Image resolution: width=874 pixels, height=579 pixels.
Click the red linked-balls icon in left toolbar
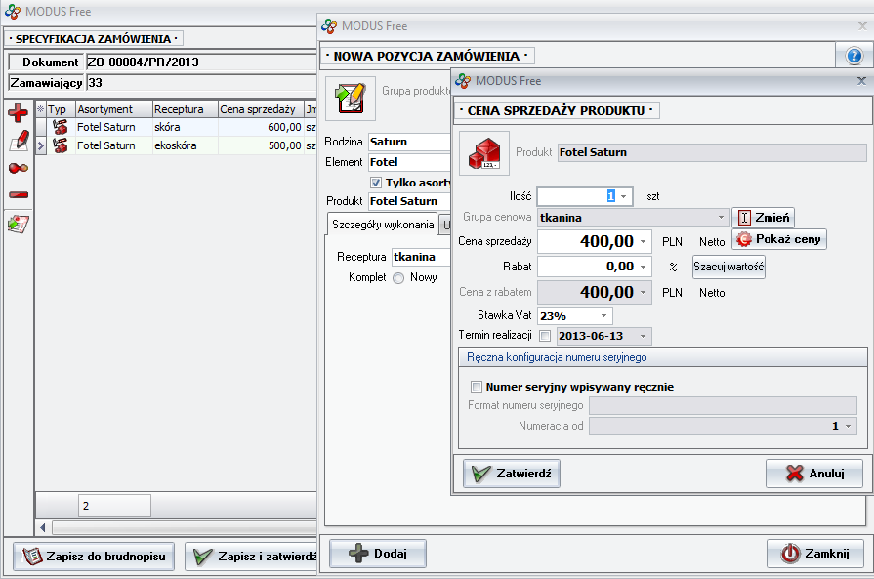[18, 168]
